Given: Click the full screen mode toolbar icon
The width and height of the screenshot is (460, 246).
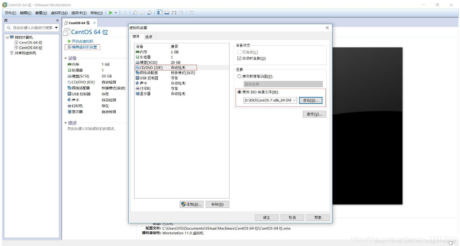Looking at the screenshot, I should click(174, 12).
